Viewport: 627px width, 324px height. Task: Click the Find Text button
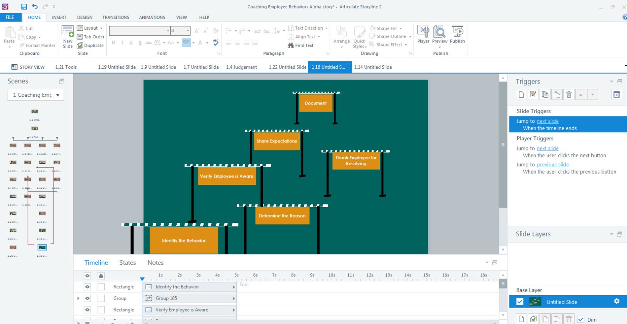coord(301,46)
